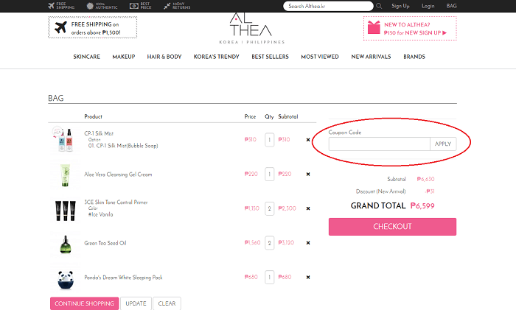Edit quantity for Aloe Vera Cleansing Gel Cream
Screen dimensions: 516x310
(270, 175)
